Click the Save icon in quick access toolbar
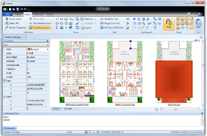This screenshot has width=207, height=136. pyautogui.click(x=18, y=9)
